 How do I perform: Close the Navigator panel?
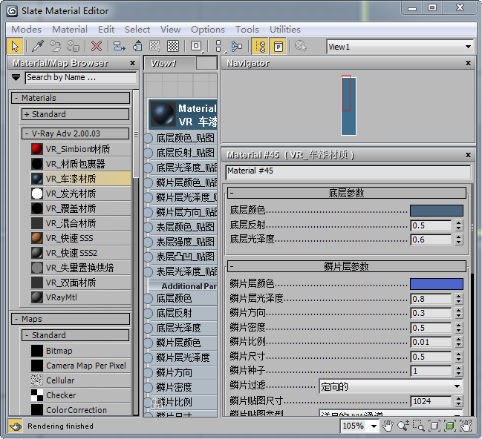click(468, 63)
